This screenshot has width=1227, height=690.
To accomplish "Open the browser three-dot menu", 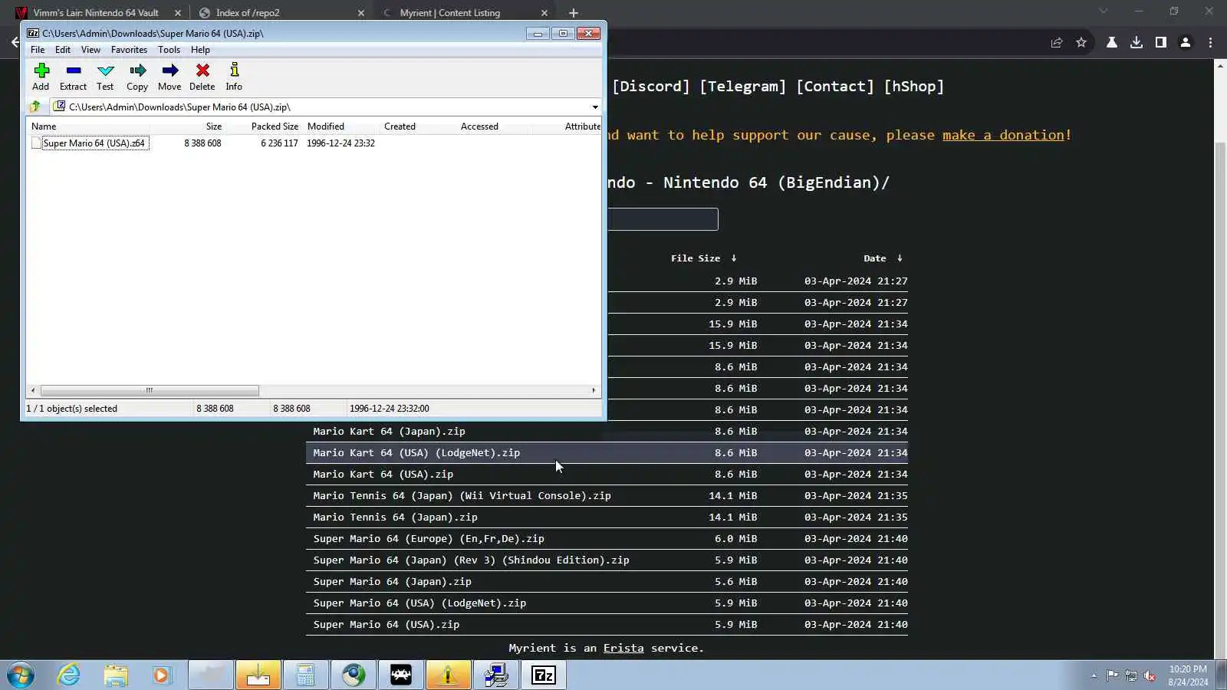I will pos(1211,43).
